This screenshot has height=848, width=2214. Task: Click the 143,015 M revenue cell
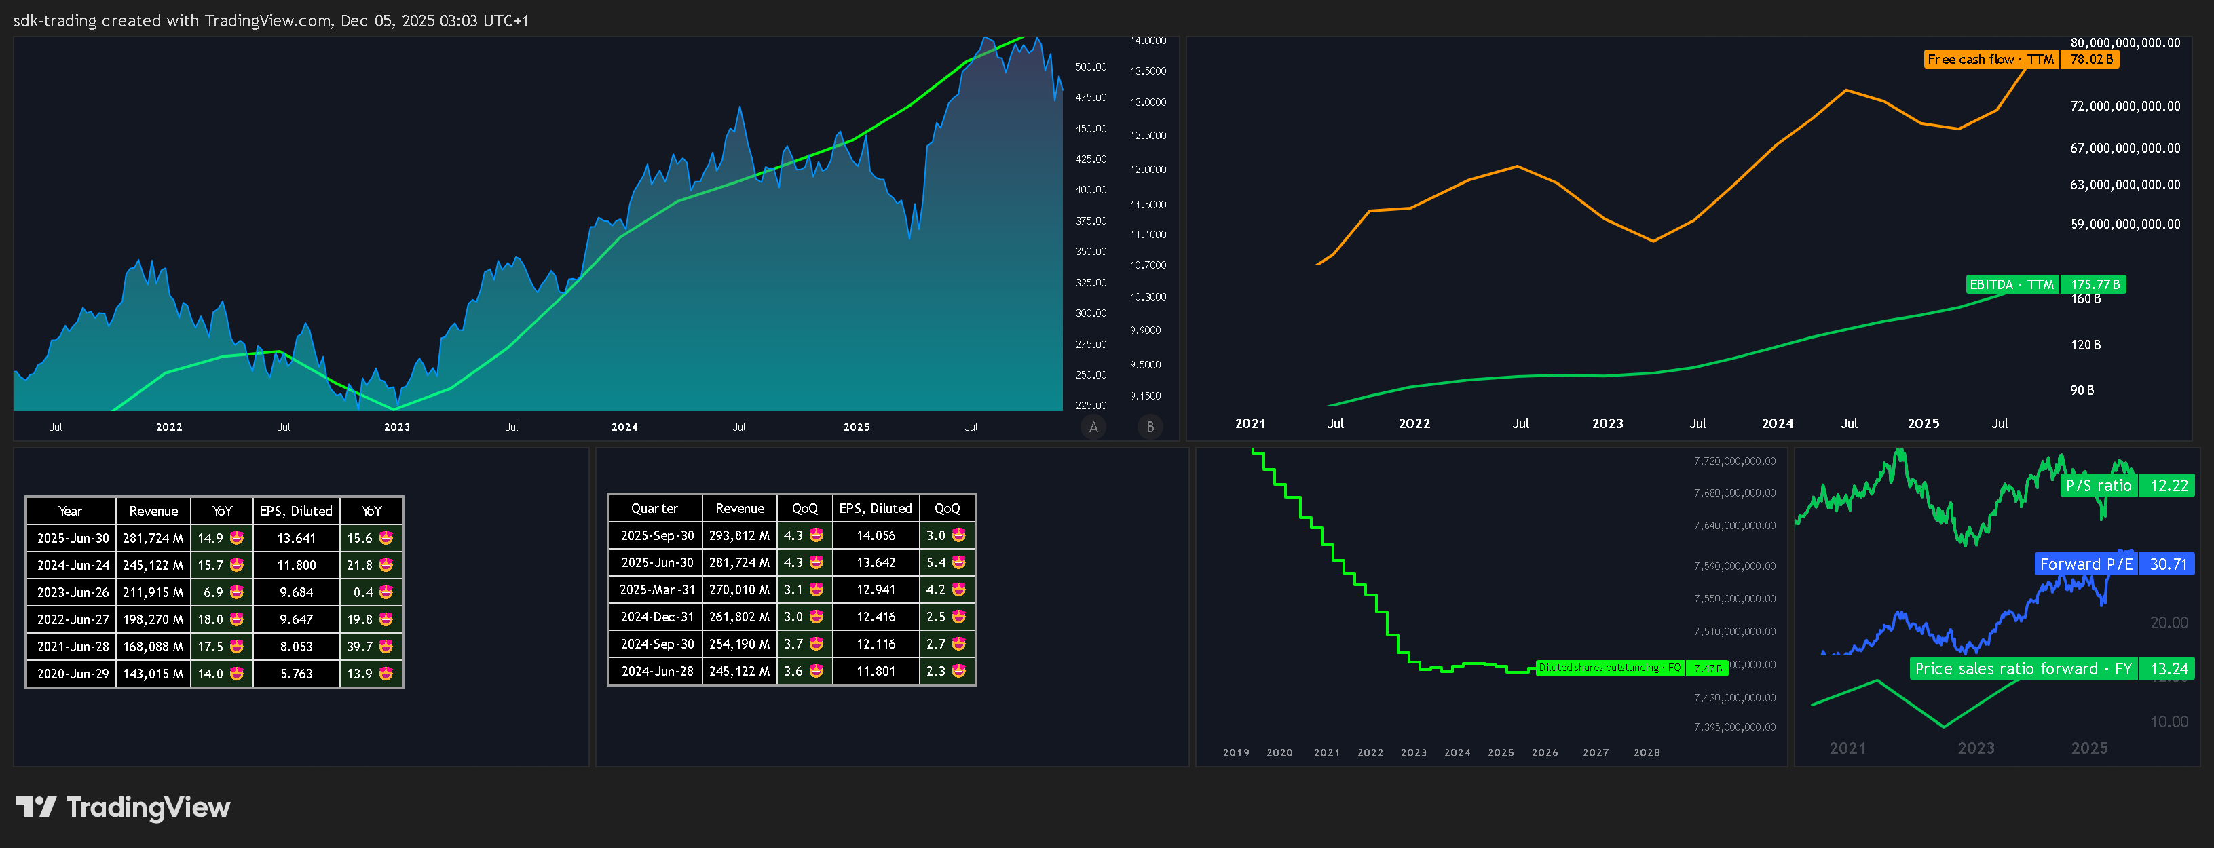pos(153,674)
